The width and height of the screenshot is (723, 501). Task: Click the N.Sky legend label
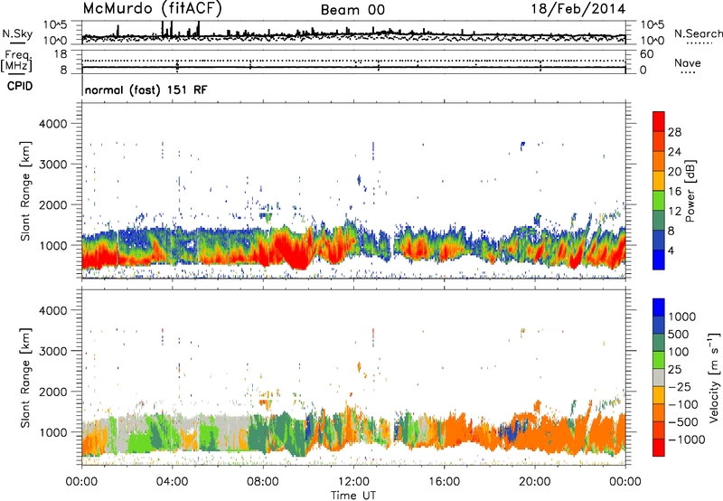click(17, 33)
